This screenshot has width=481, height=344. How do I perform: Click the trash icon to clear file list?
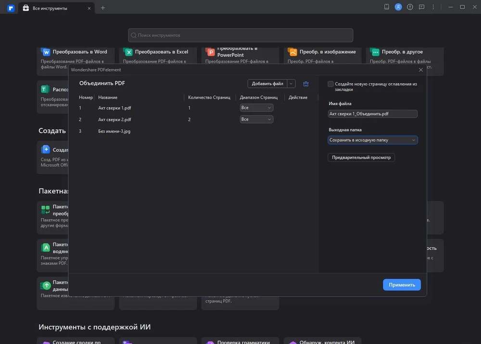[305, 84]
